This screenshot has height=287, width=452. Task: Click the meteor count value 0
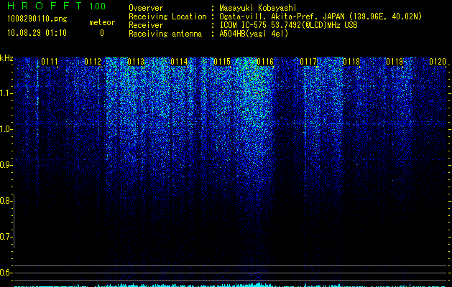(102, 33)
